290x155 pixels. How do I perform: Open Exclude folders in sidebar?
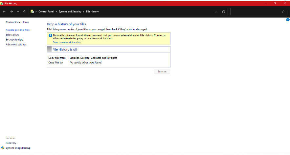coord(14,40)
